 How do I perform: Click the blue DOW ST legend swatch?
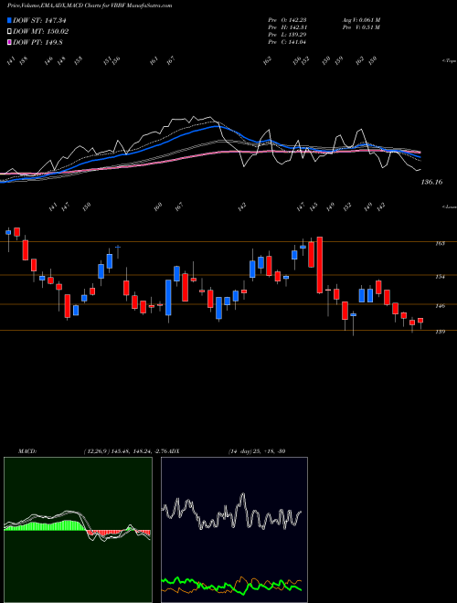pyautogui.click(x=9, y=20)
